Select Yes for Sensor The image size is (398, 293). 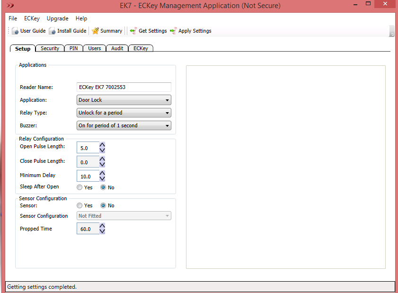tap(80, 205)
